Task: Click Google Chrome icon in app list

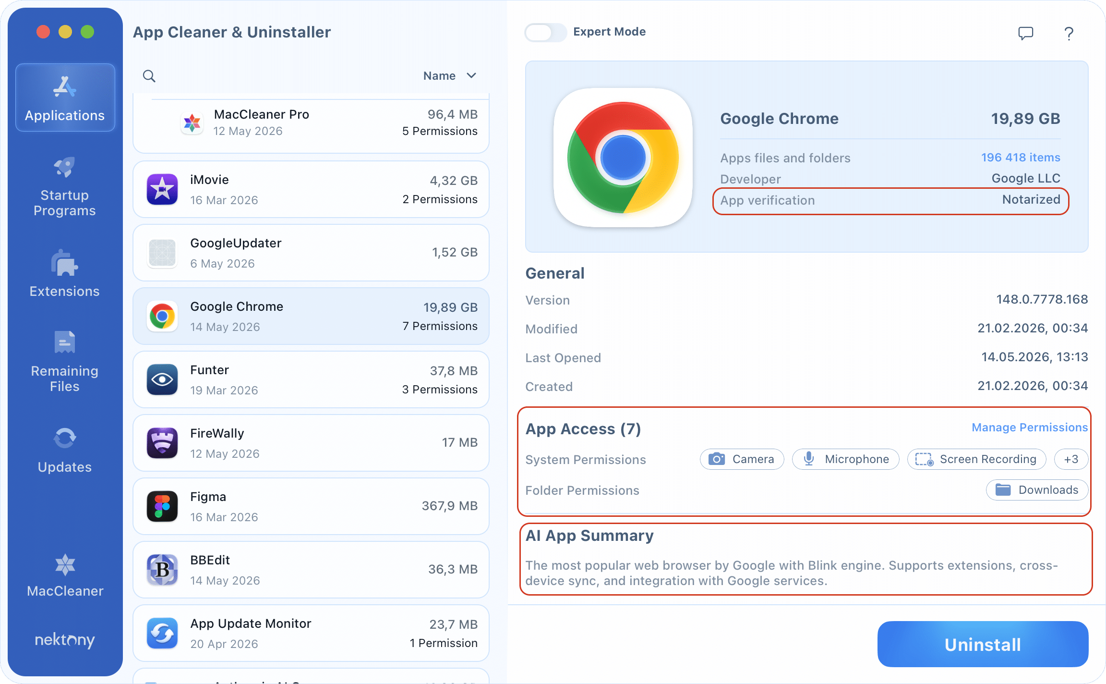Action: (x=162, y=316)
